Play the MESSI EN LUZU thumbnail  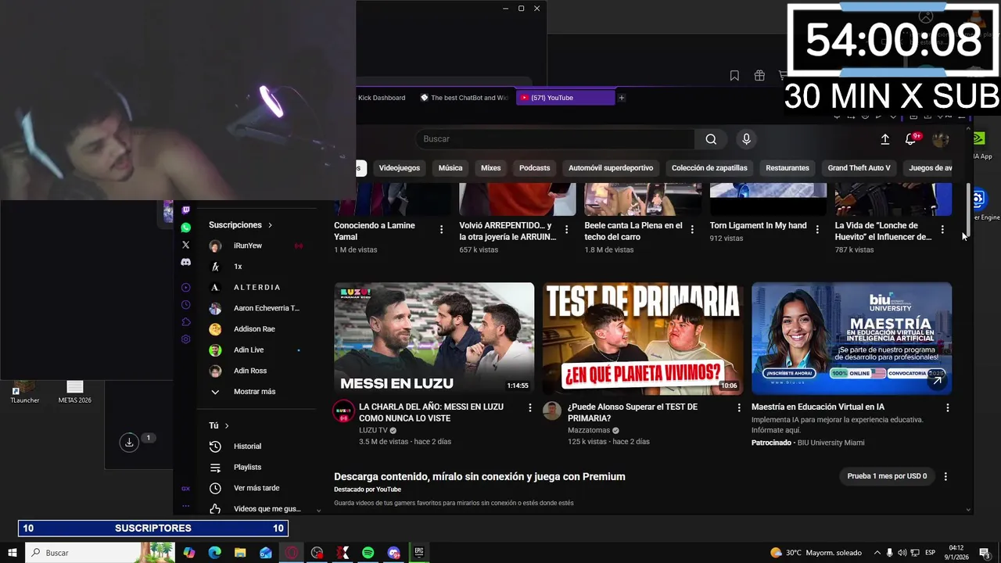[x=434, y=339]
